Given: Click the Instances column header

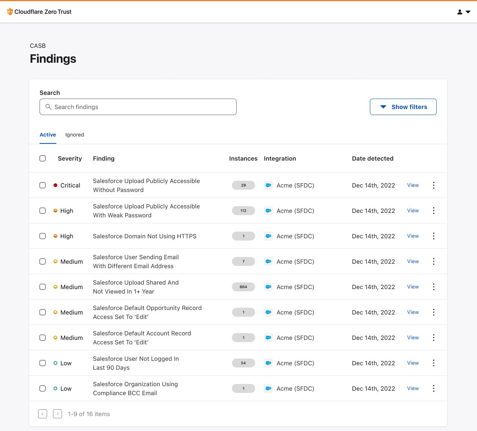Looking at the screenshot, I should click(243, 158).
